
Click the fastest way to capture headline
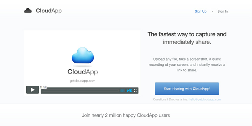click(187, 38)
